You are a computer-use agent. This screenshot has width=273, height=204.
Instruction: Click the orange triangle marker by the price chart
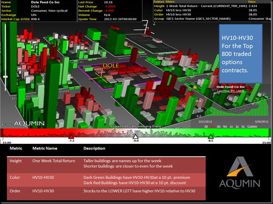coord(195,87)
